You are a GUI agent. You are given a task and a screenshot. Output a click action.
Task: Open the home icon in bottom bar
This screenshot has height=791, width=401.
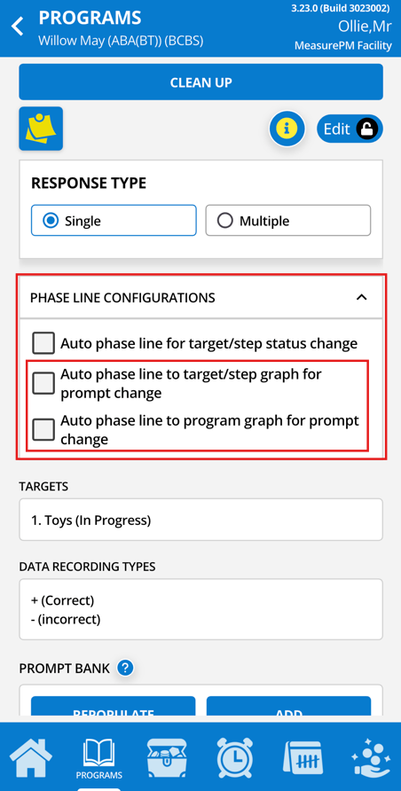point(30,757)
